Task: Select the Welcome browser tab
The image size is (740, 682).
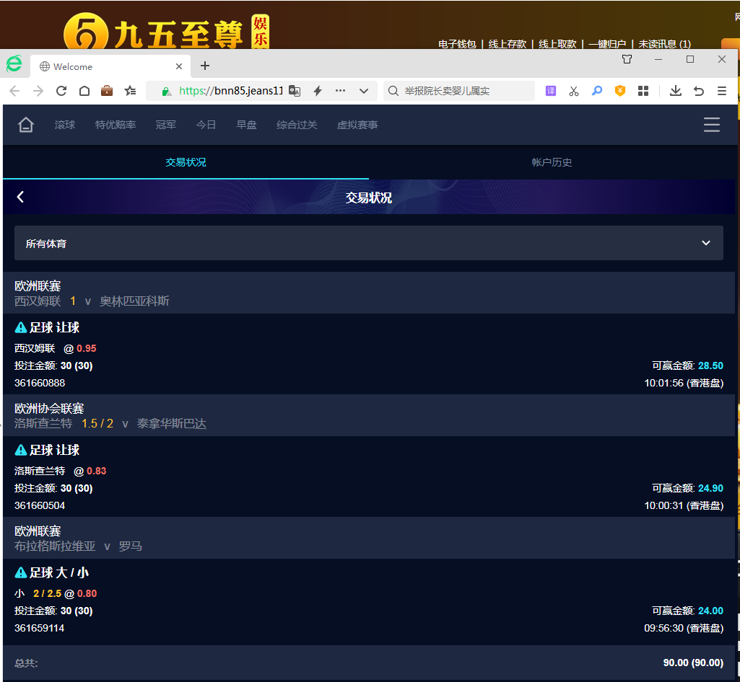Action: pos(110,66)
